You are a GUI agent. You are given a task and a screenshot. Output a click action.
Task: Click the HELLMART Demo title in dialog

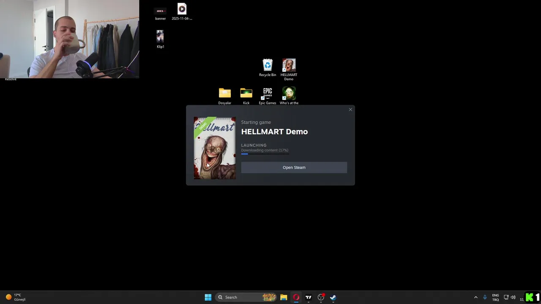[x=274, y=132]
